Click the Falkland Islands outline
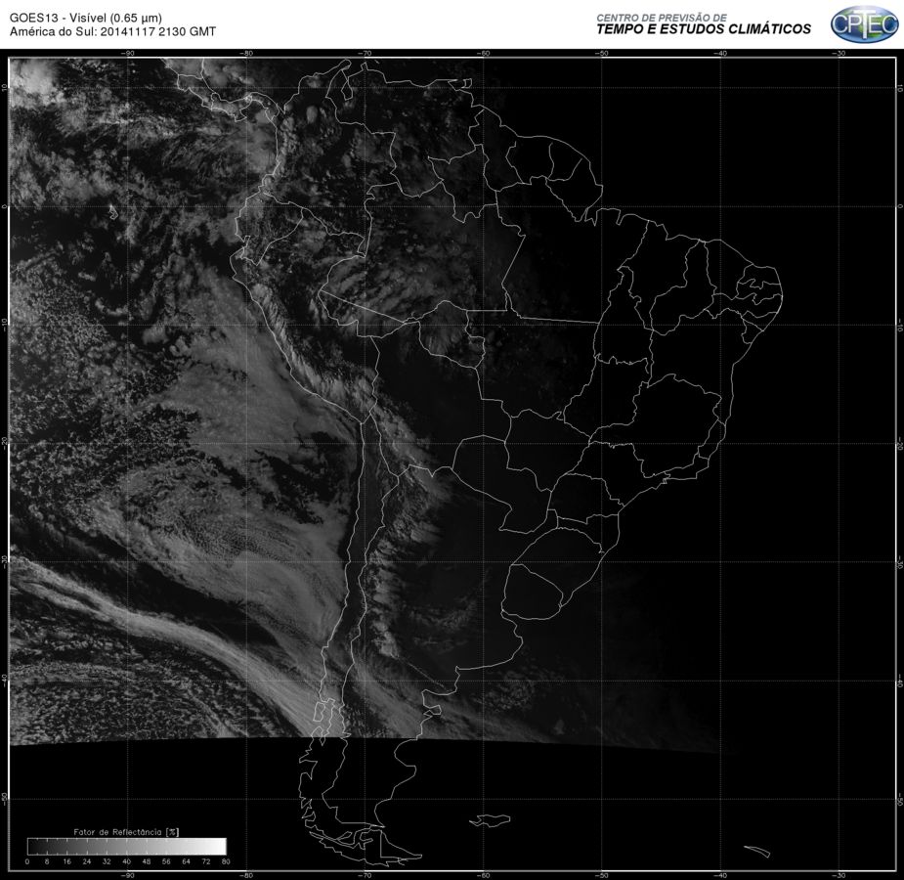Screen dimensions: 904x880 click(x=490, y=819)
